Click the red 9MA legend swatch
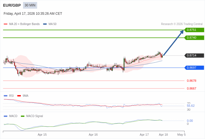Image resolution: width=205 pixels, height=139 pixels. coord(19,96)
